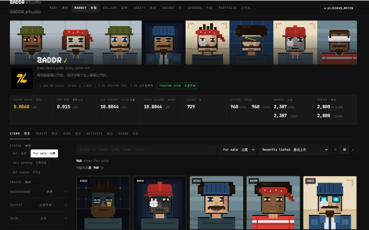Click the 24h volume stat 18.8044

[110, 107]
